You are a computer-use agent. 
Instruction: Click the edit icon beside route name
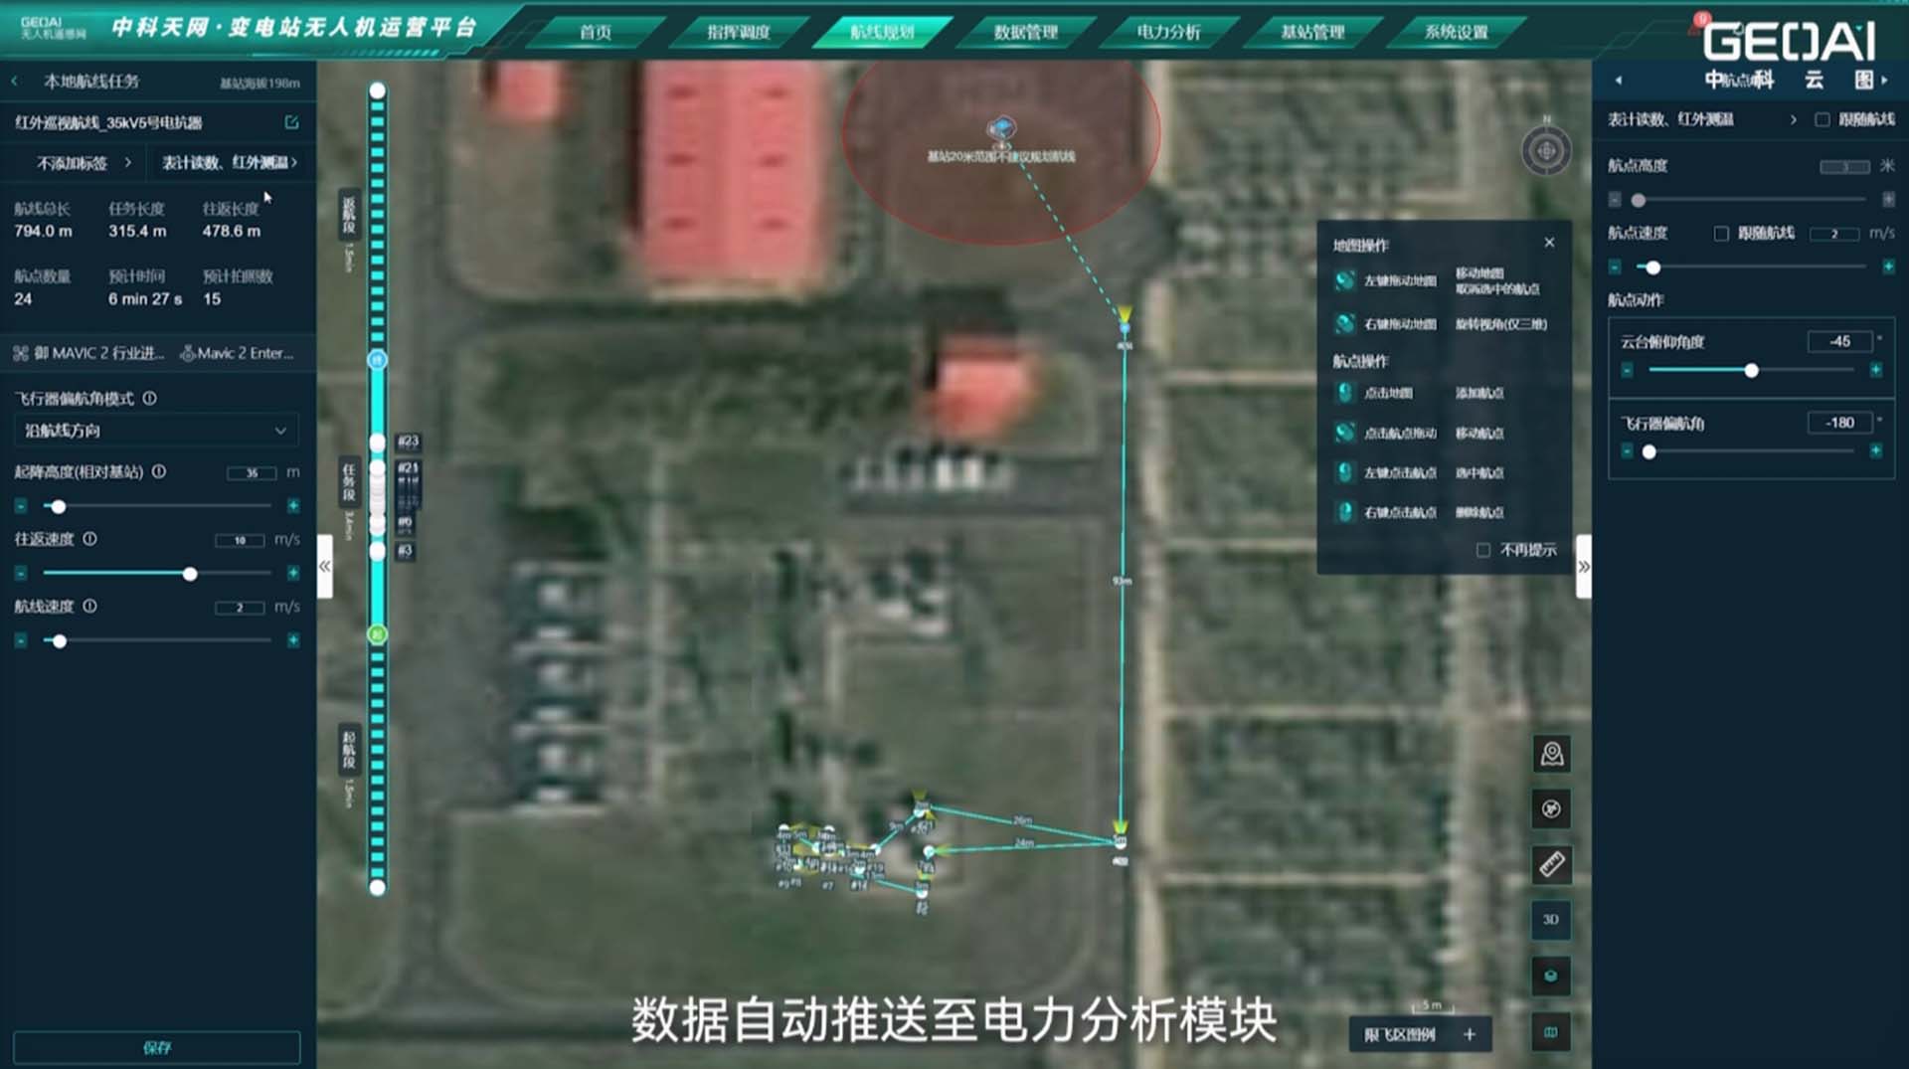pyautogui.click(x=291, y=122)
